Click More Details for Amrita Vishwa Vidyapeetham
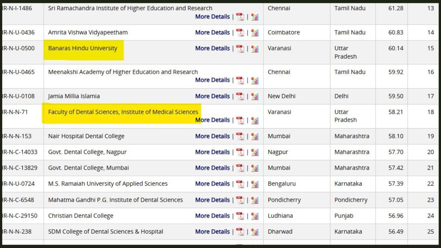 (212, 32)
